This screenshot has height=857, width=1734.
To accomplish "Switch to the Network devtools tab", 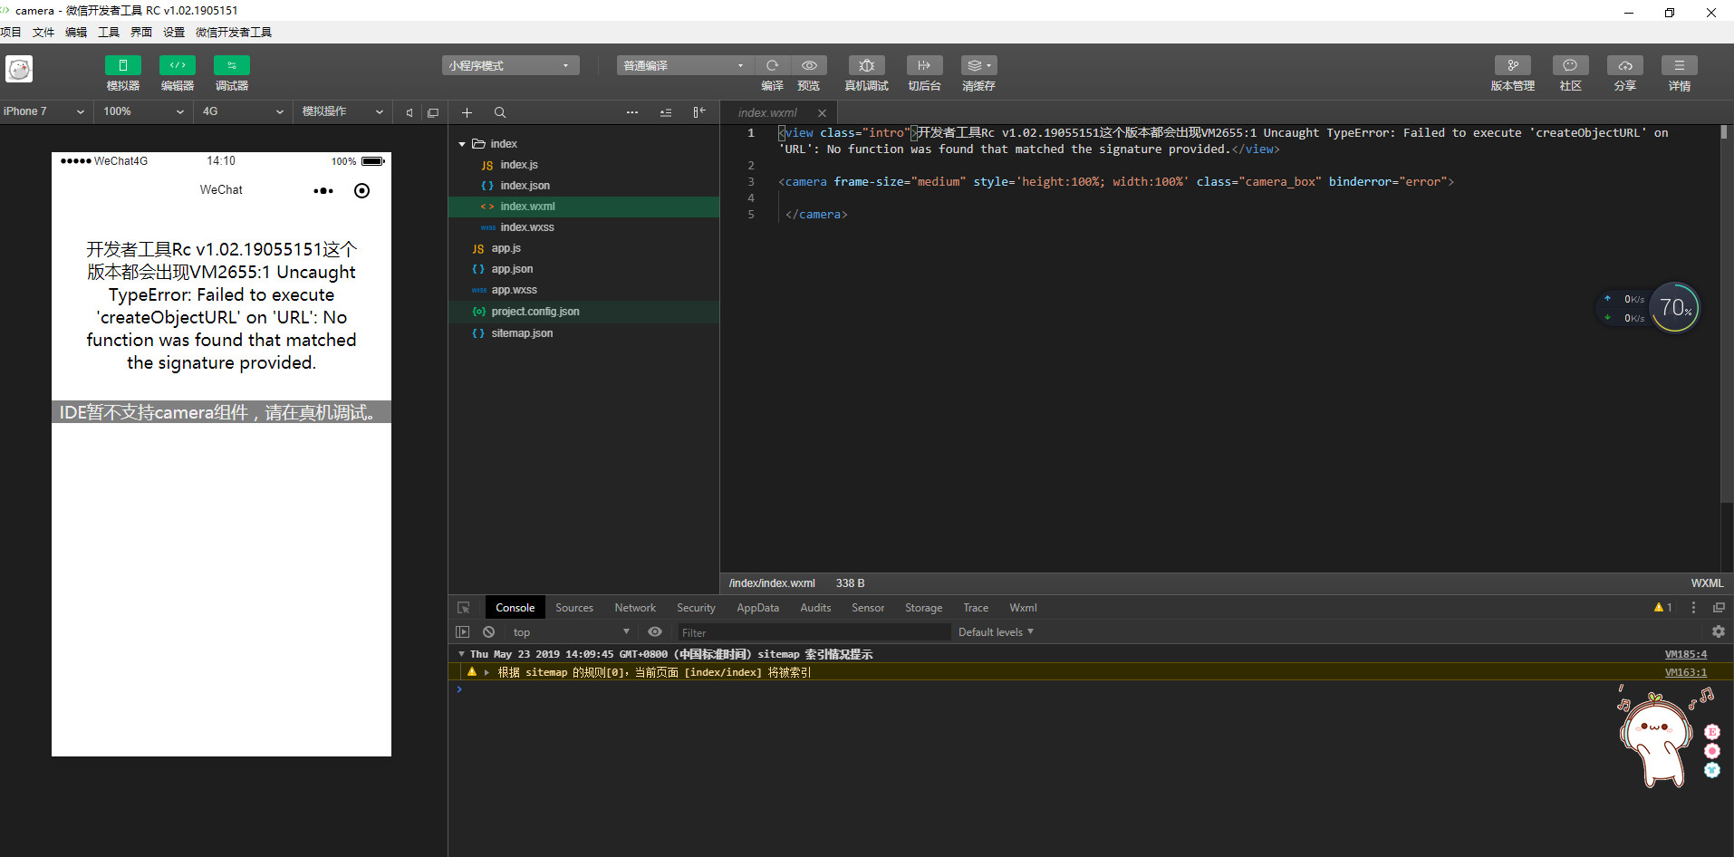I will (635, 608).
